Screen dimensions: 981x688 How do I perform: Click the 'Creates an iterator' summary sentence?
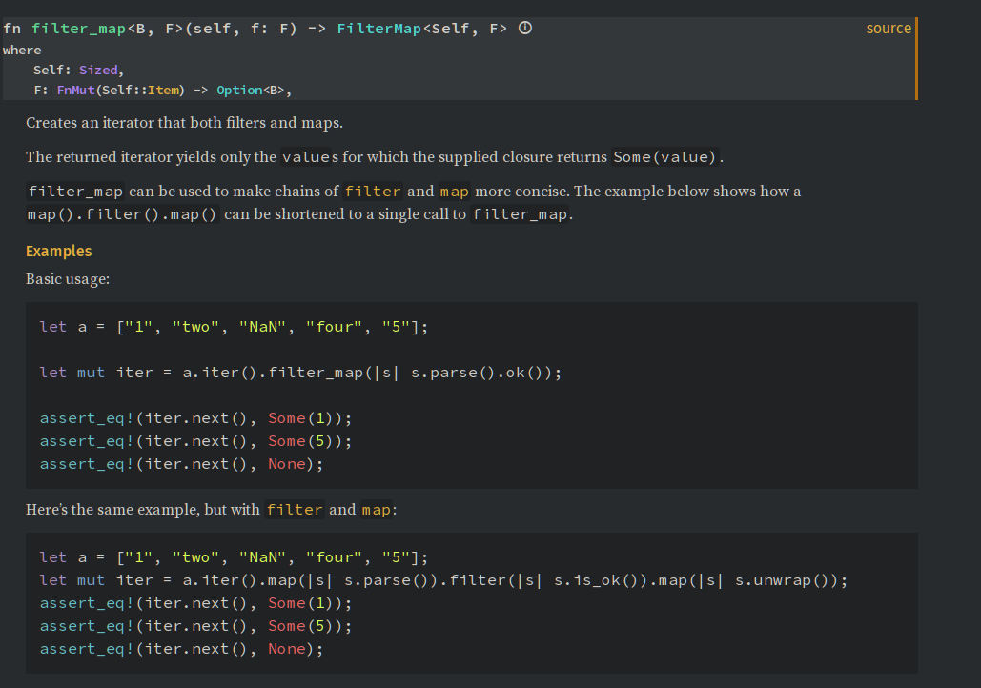(x=184, y=123)
